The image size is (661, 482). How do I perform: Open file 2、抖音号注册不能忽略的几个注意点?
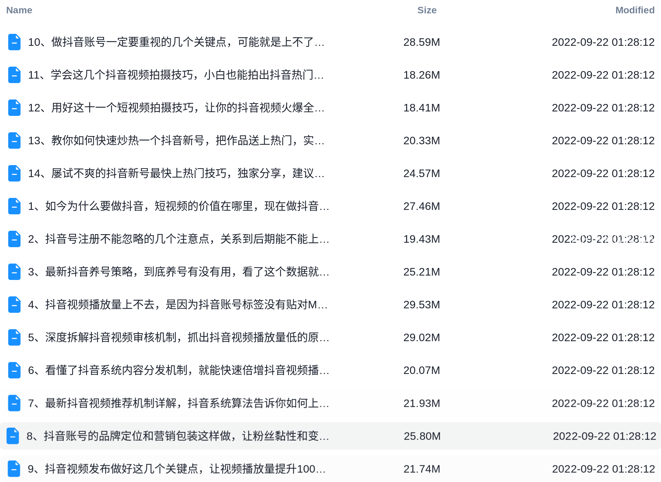(179, 239)
